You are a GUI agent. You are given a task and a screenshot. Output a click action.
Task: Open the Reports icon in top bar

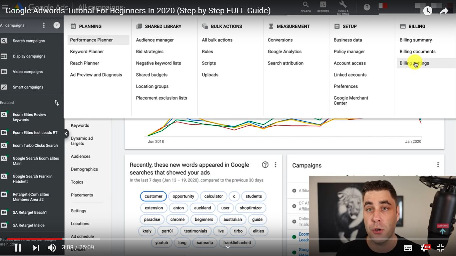tap(323, 6)
